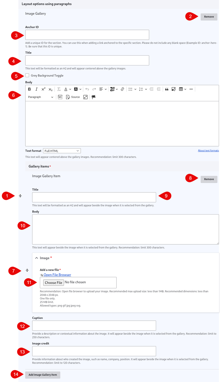
Task: Click the Gallery Item Body textarea
Action: (126, 229)
